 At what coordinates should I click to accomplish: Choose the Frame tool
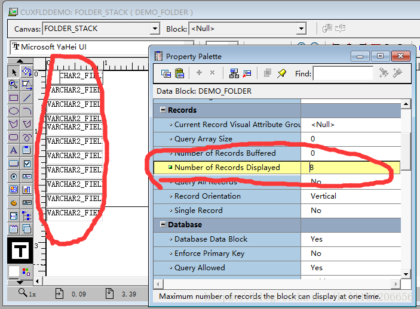27,150
